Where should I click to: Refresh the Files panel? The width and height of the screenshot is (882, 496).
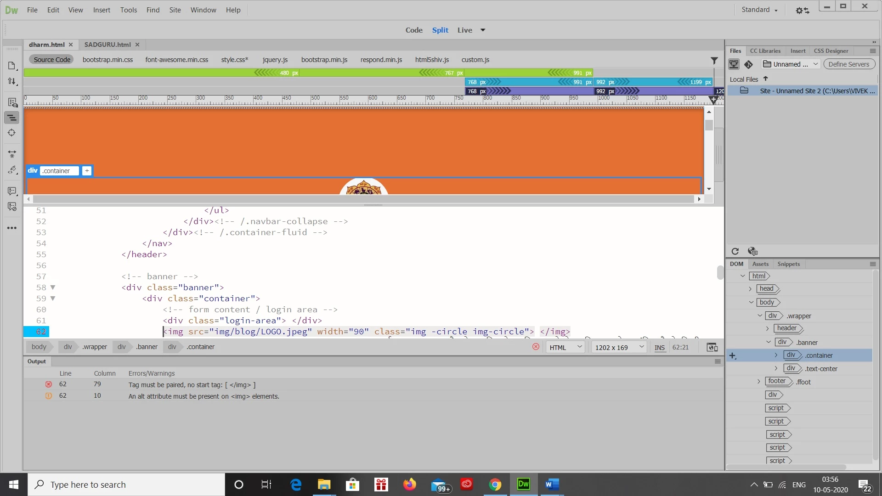735,251
